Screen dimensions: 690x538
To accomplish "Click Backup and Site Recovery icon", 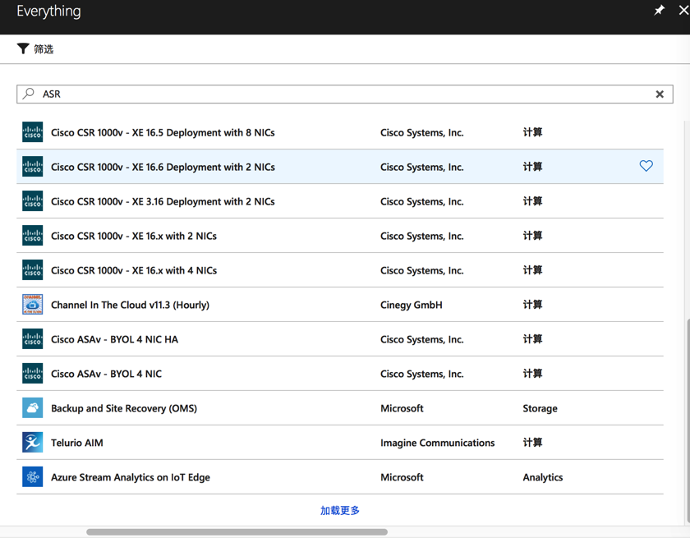I will [x=33, y=408].
